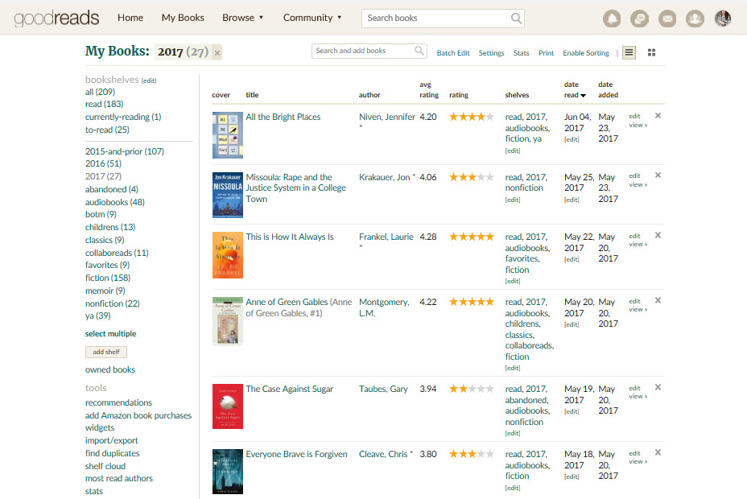Open the Missoula cover thumbnail
Image resolution: width=747 pixels, height=499 pixels.
[x=228, y=196]
